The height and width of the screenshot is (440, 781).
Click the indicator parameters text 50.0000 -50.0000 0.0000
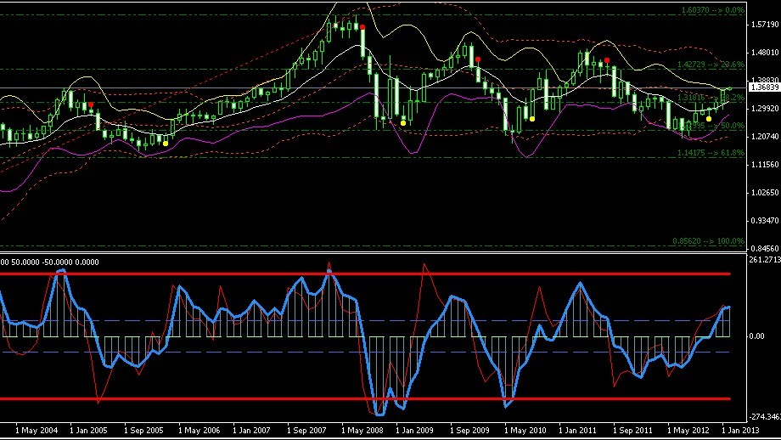click(55, 262)
